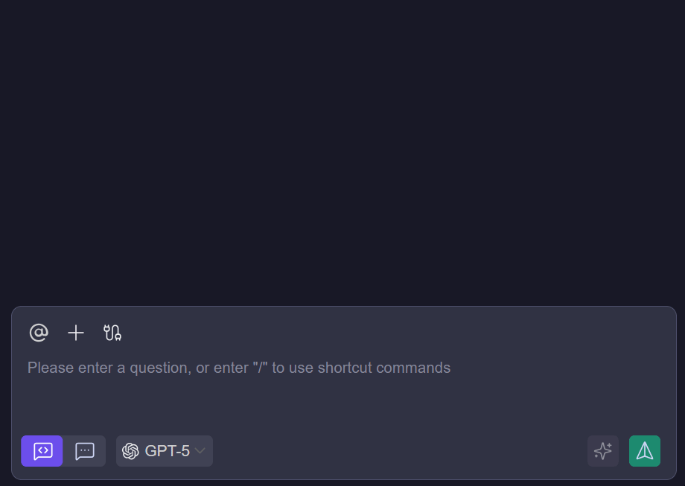
Task: Send the message with green button
Action: click(645, 451)
